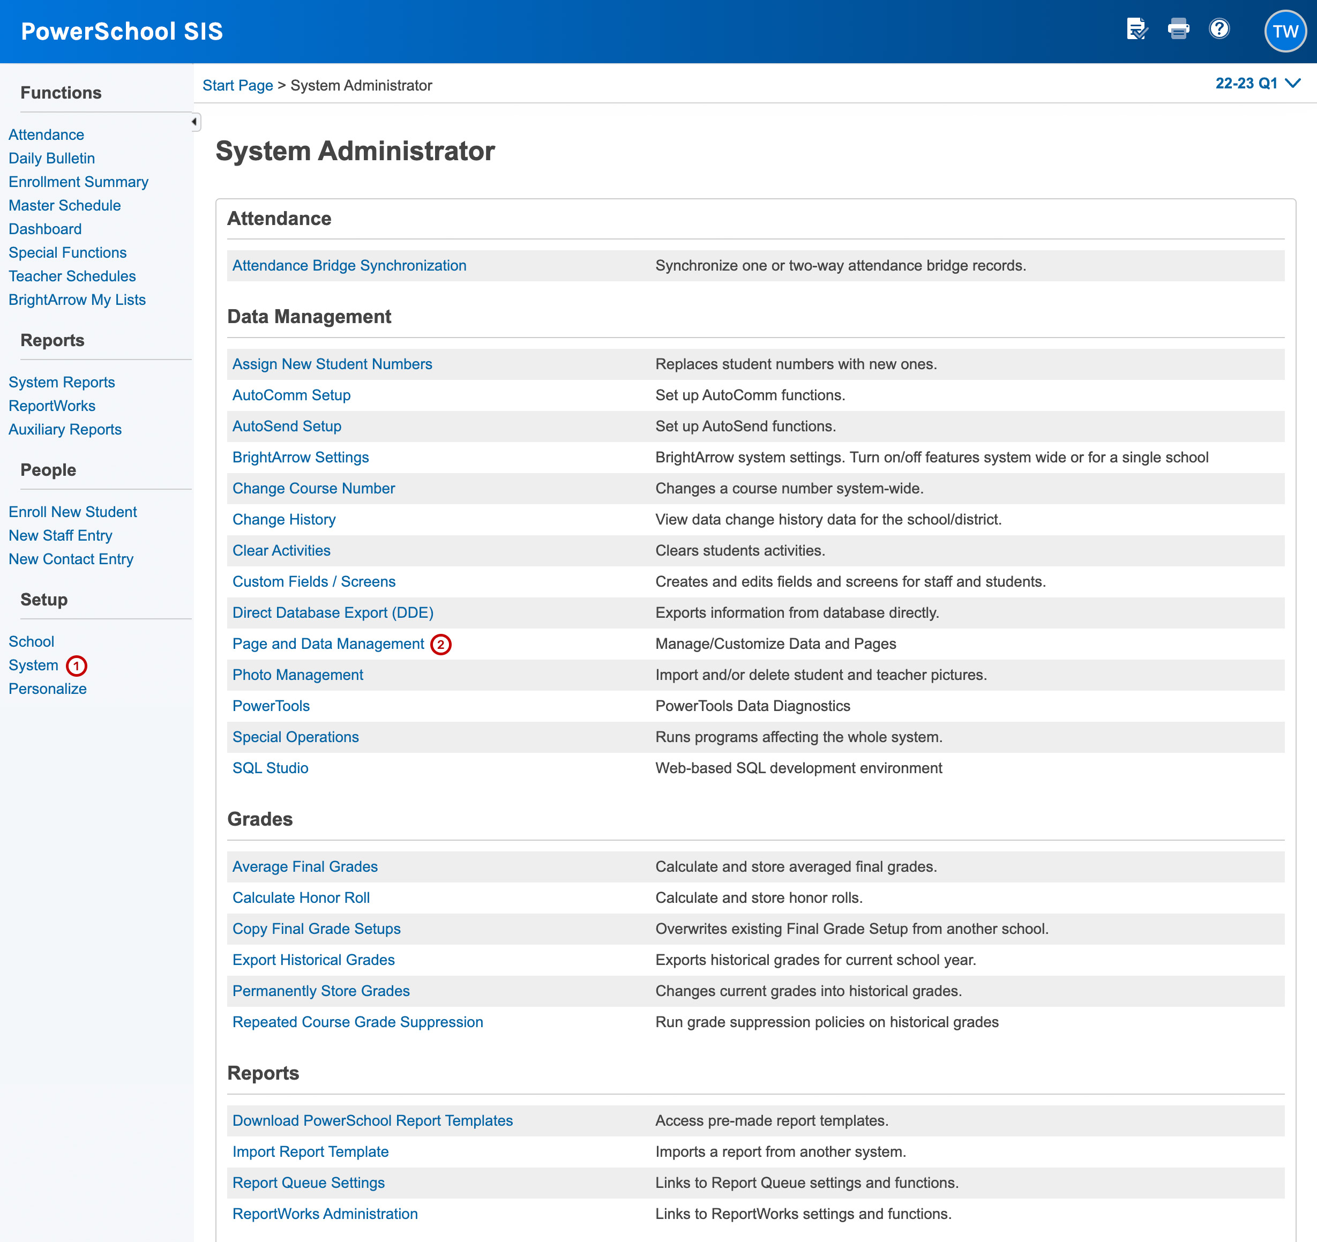Open Enrollment Summary in sidebar
Viewport: 1317px width, 1242px height.
pyautogui.click(x=78, y=182)
